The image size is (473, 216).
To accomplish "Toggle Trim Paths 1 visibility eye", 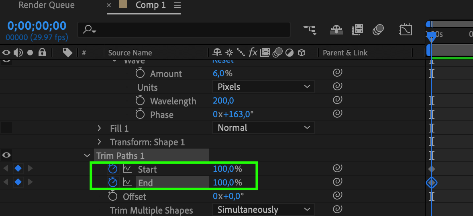I will point(7,155).
